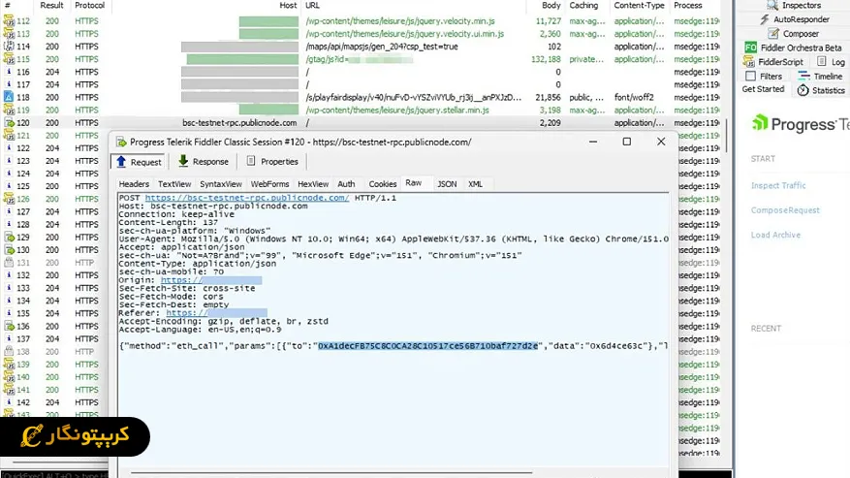Open Fiddler Orchestra Beta tab

(793, 48)
